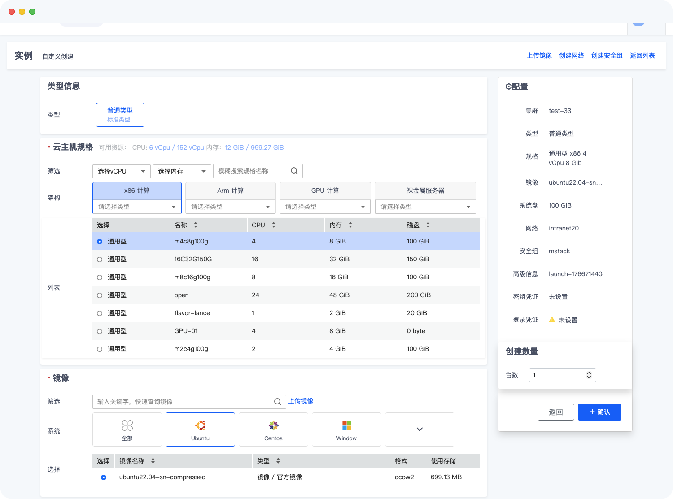Click the 台数 quantity stepper arrows
This screenshot has width=673, height=499.
[589, 375]
